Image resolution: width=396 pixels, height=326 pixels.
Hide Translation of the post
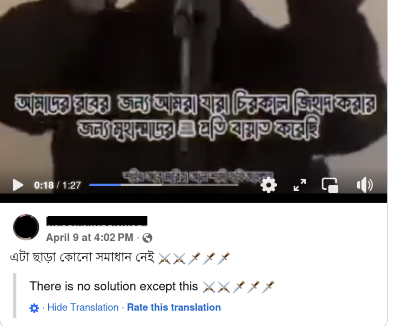[83, 307]
